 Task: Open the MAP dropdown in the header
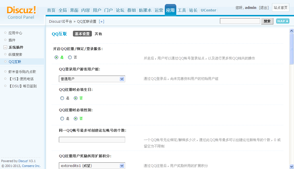pyautogui.click(x=283, y=21)
